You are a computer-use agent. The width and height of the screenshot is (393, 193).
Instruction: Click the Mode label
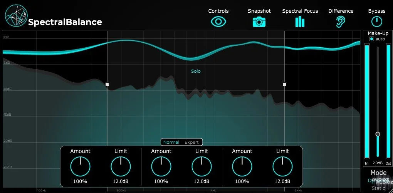378,173
